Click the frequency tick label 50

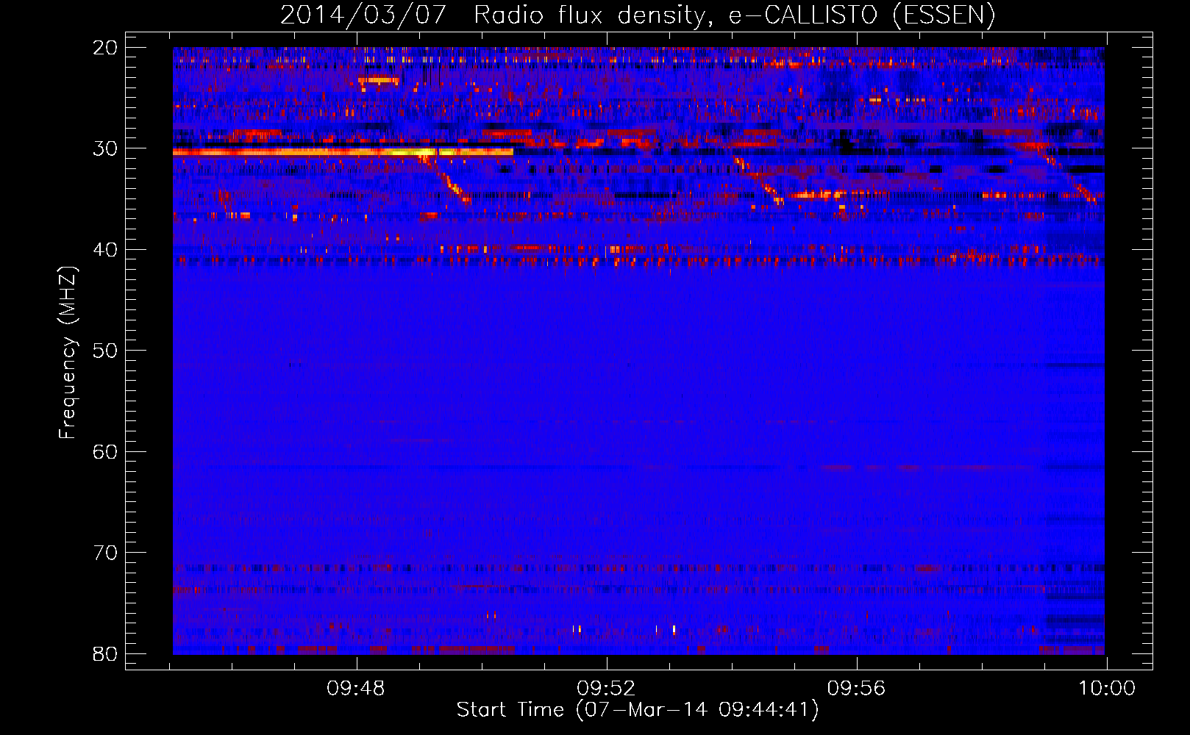[105, 351]
